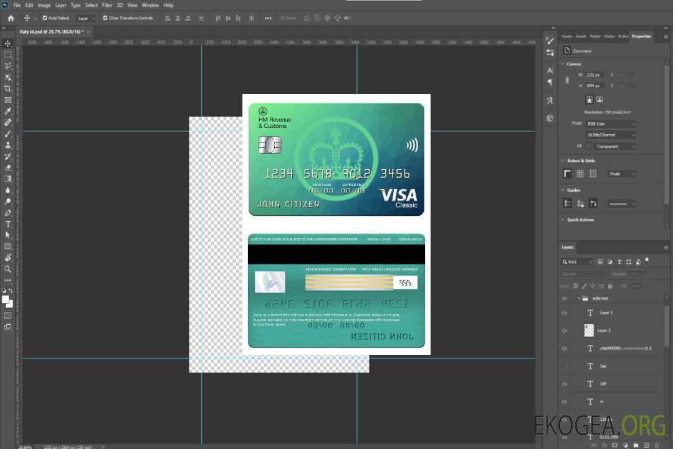Select the Eyedropper tool
The width and height of the screenshot is (673, 449).
(x=7, y=111)
